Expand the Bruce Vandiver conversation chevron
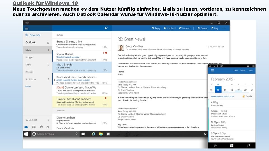The width and height of the screenshot is (269, 151). 55,80
